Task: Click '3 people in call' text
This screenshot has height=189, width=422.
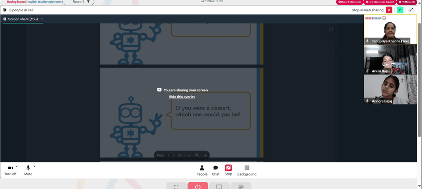Action: 21,10
